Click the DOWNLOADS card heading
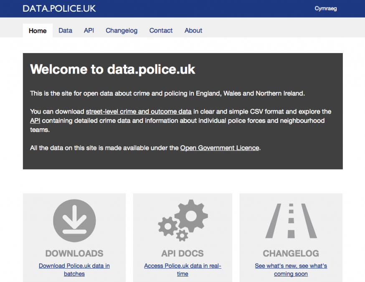The height and width of the screenshot is (282, 365). tap(74, 253)
